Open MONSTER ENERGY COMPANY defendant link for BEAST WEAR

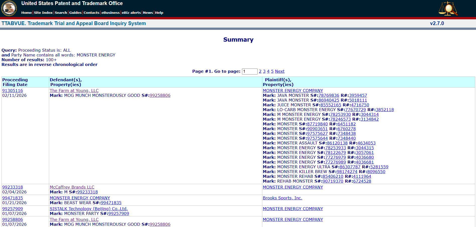point(80,198)
